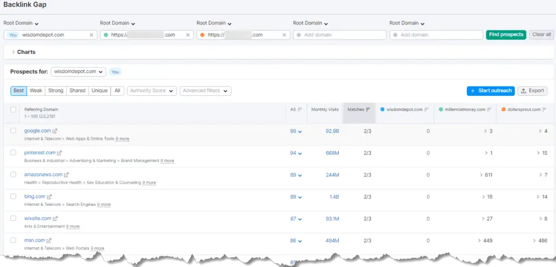Open external link icon beside amazonaws.com

(66, 175)
